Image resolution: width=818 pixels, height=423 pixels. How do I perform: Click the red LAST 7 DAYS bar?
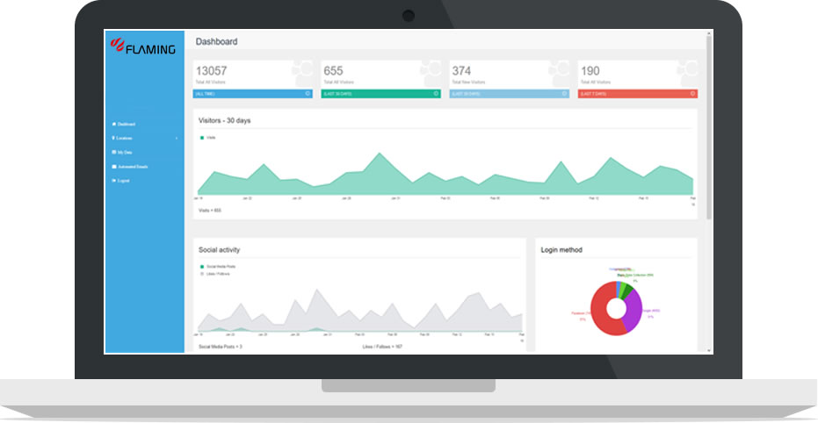(x=638, y=94)
